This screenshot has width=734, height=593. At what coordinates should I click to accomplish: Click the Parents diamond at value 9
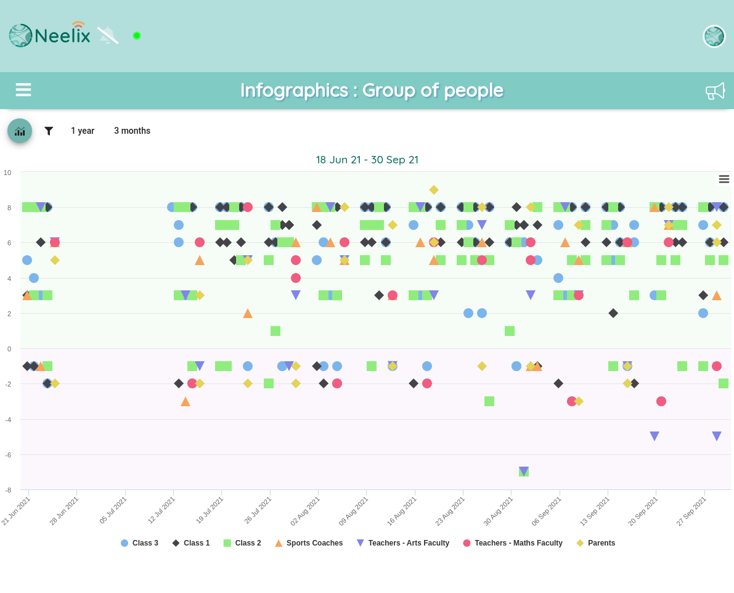[434, 190]
